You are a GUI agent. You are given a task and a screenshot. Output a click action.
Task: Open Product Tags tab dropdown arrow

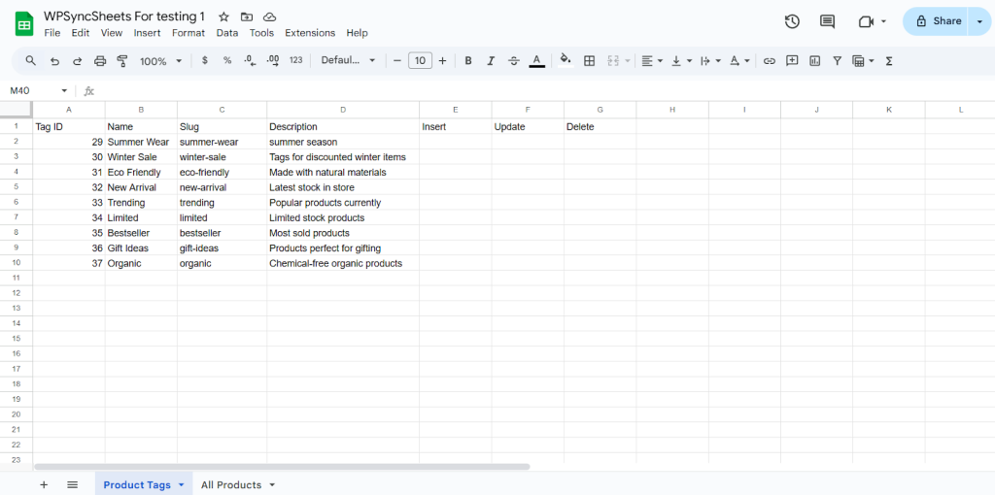[181, 485]
